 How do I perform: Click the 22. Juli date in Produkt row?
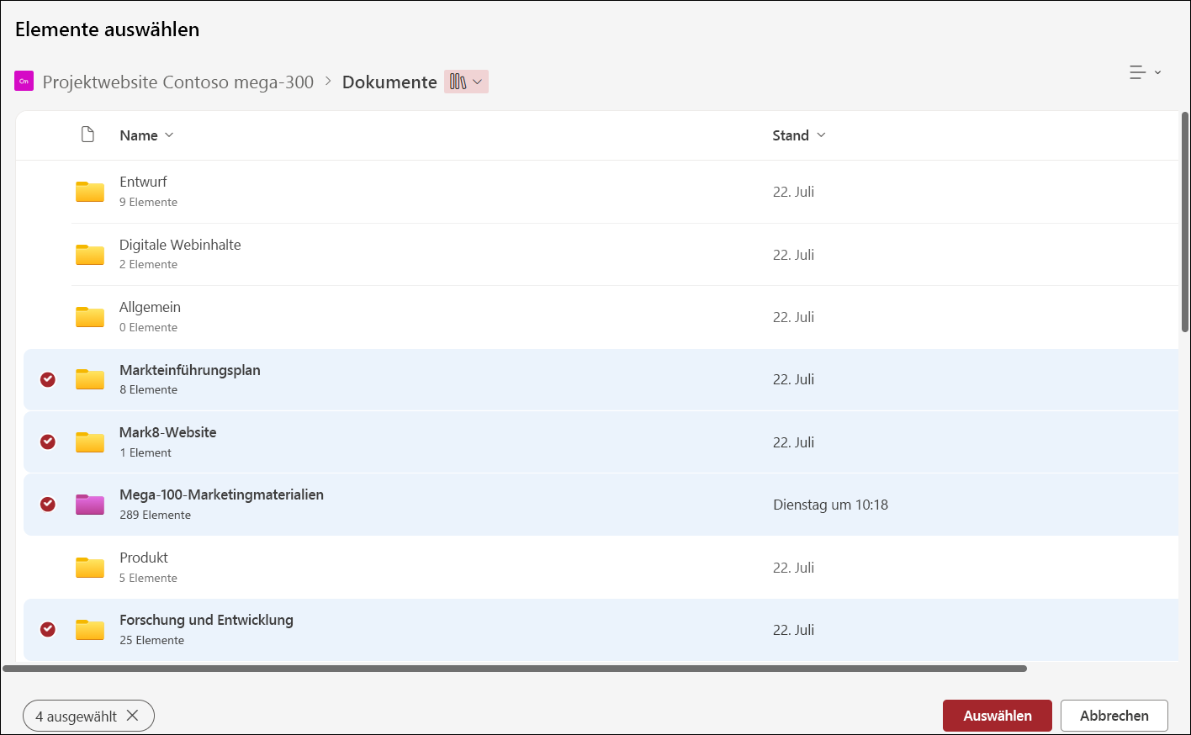point(793,568)
